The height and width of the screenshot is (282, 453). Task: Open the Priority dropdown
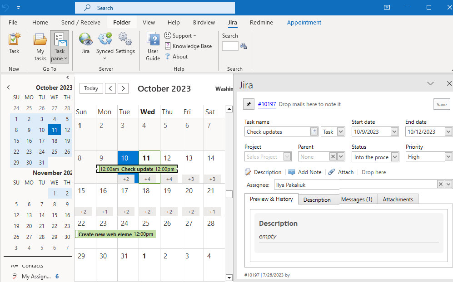[x=448, y=156]
